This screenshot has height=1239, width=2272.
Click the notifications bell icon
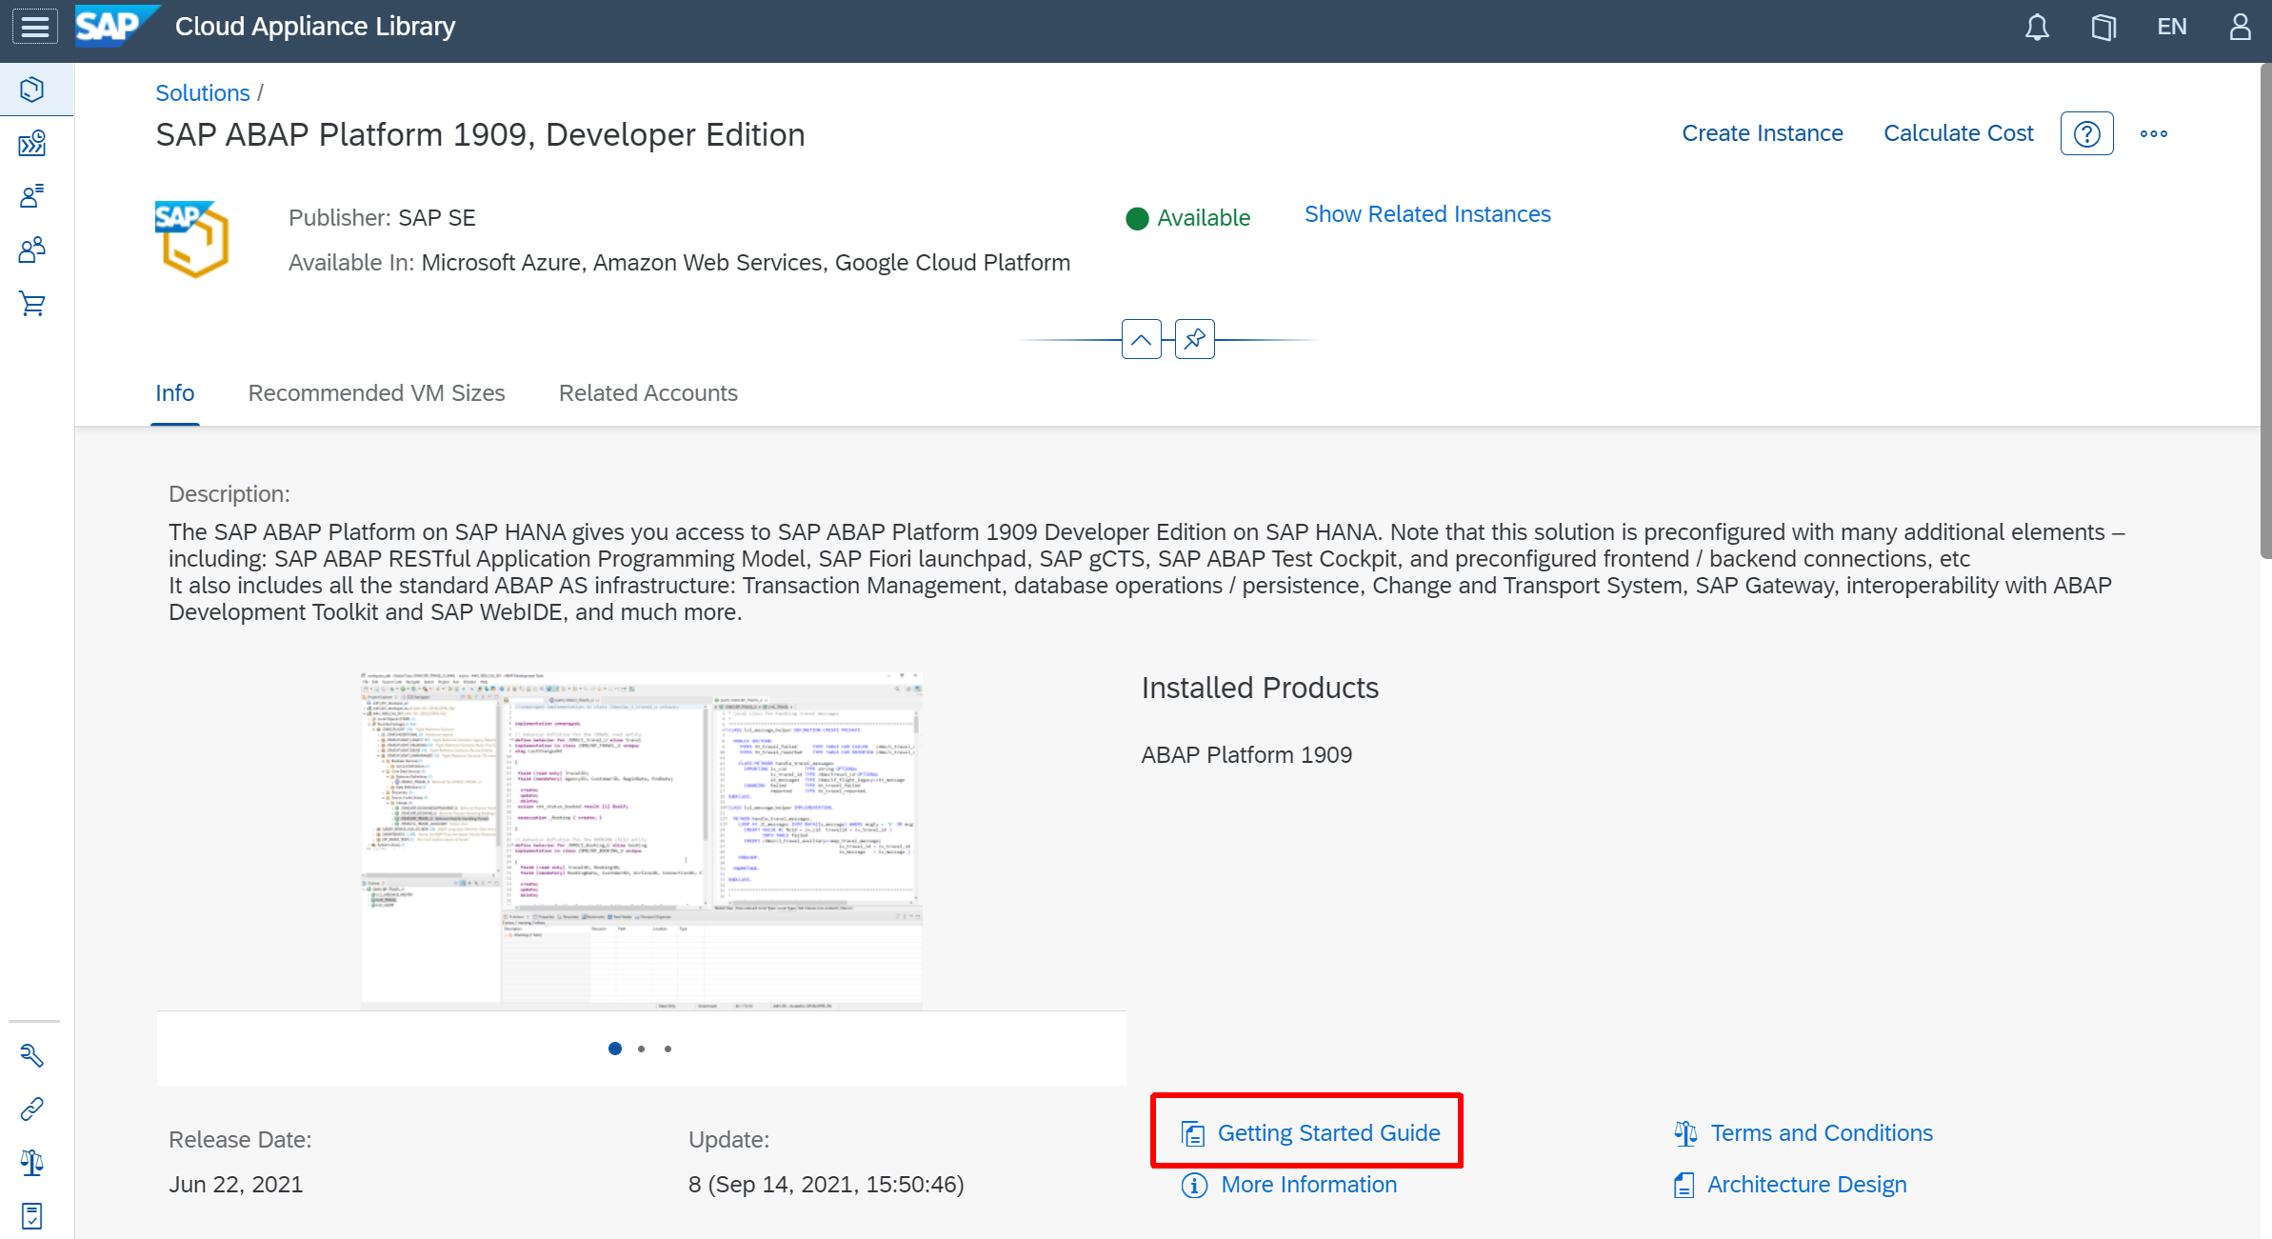(x=2037, y=27)
